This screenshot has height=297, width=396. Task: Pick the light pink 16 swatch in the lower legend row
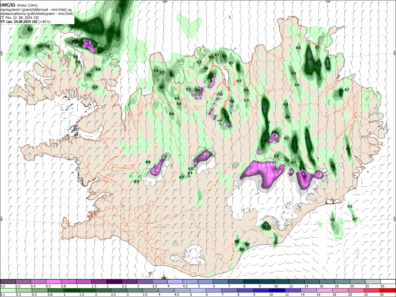pyautogui.click(x=325, y=290)
